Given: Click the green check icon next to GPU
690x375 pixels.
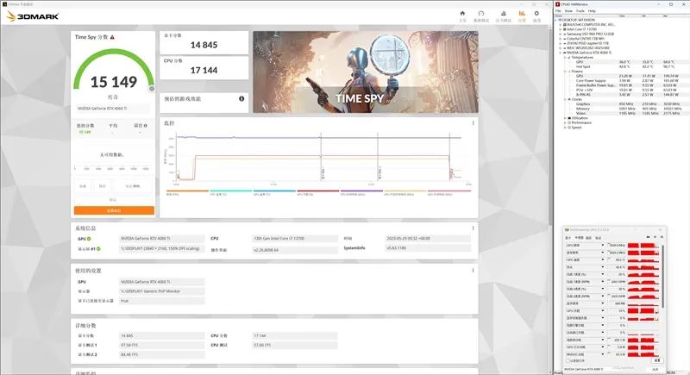Looking at the screenshot, I should pyautogui.click(x=89, y=239).
